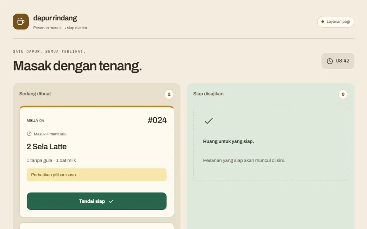The height and width of the screenshot is (229, 367).
Task: Click the count badge 2 in Sedang dibuat
Action: [x=169, y=94]
